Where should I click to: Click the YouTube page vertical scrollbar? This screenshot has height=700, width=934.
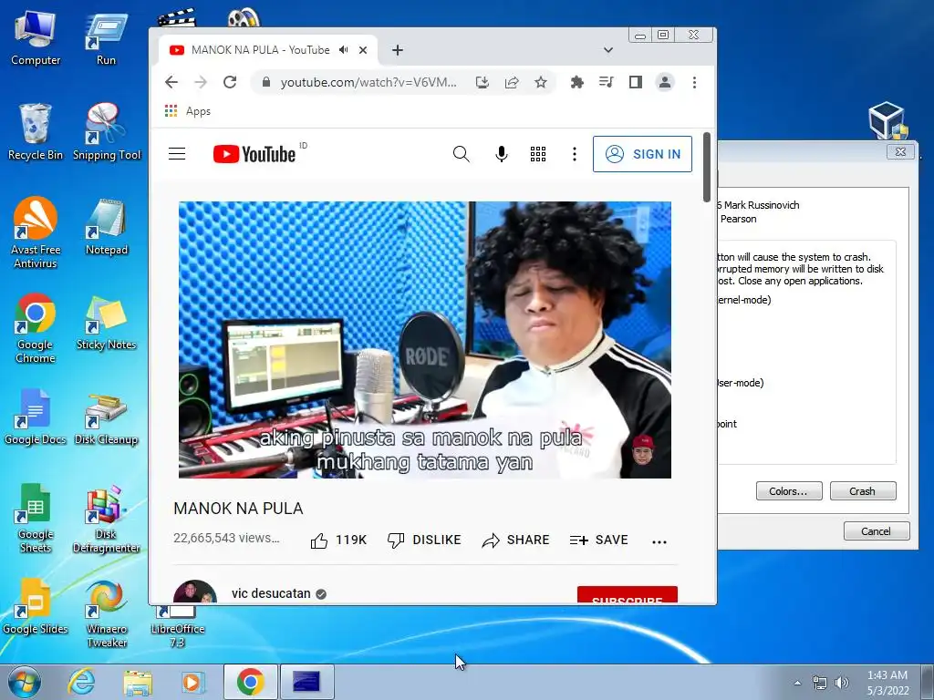click(707, 168)
